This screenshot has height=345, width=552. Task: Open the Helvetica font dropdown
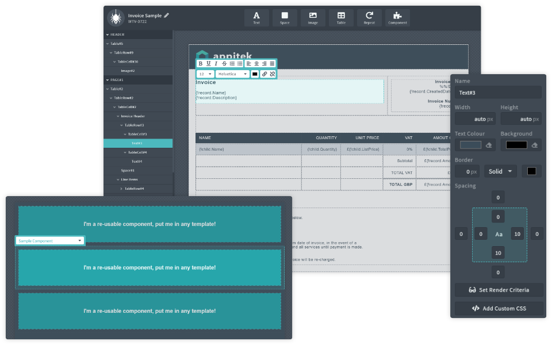pos(232,74)
